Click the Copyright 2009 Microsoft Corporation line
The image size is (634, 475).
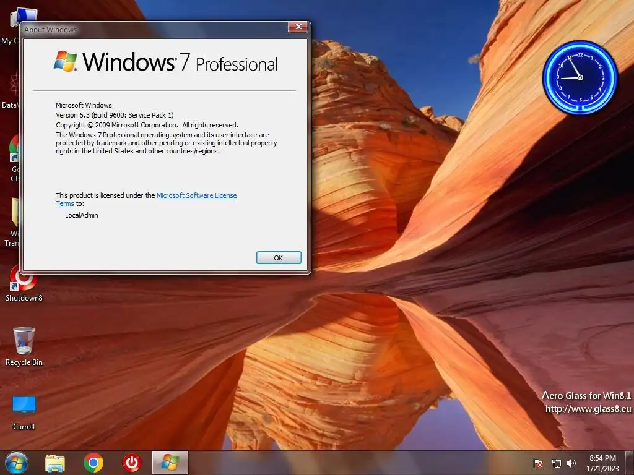[x=147, y=125]
